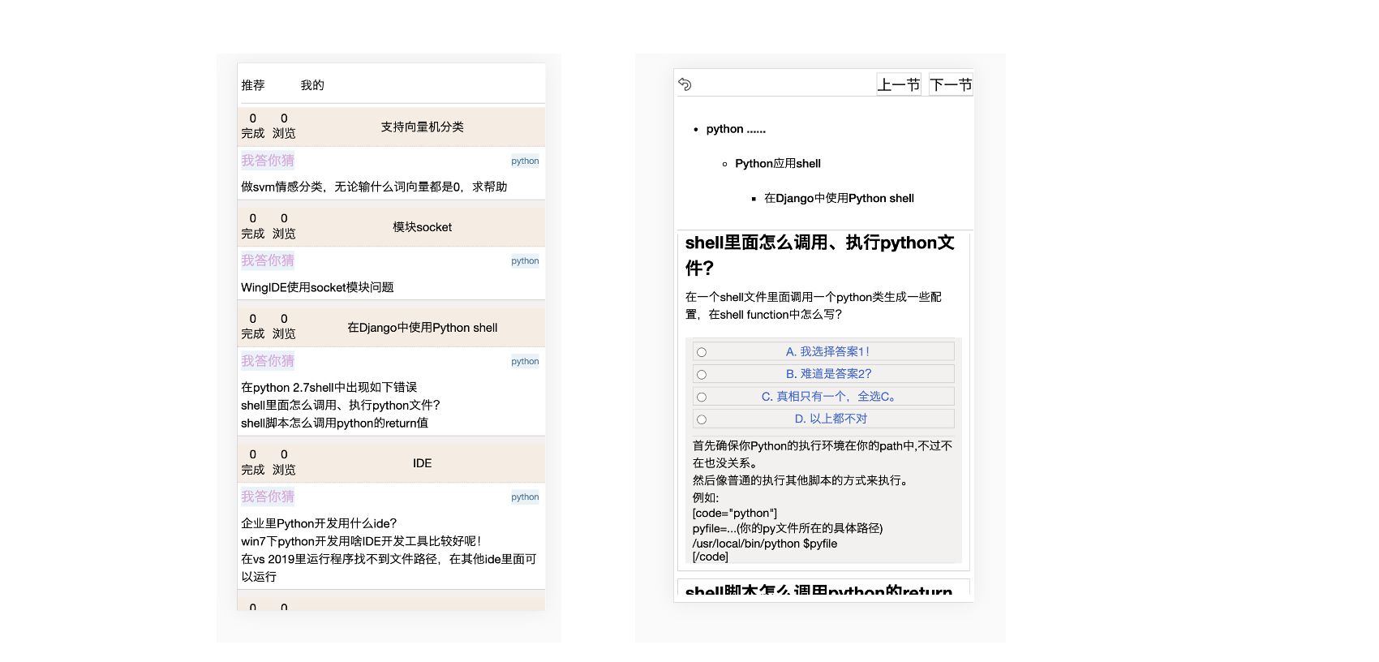The image size is (1379, 662).
Task: Open question 做svm情感分类,无论输什么词向量都是0
Action: click(x=374, y=187)
